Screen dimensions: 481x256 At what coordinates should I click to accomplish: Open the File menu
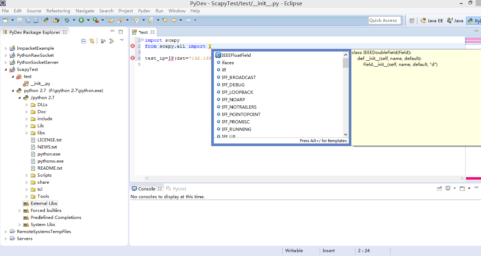(x=5, y=11)
